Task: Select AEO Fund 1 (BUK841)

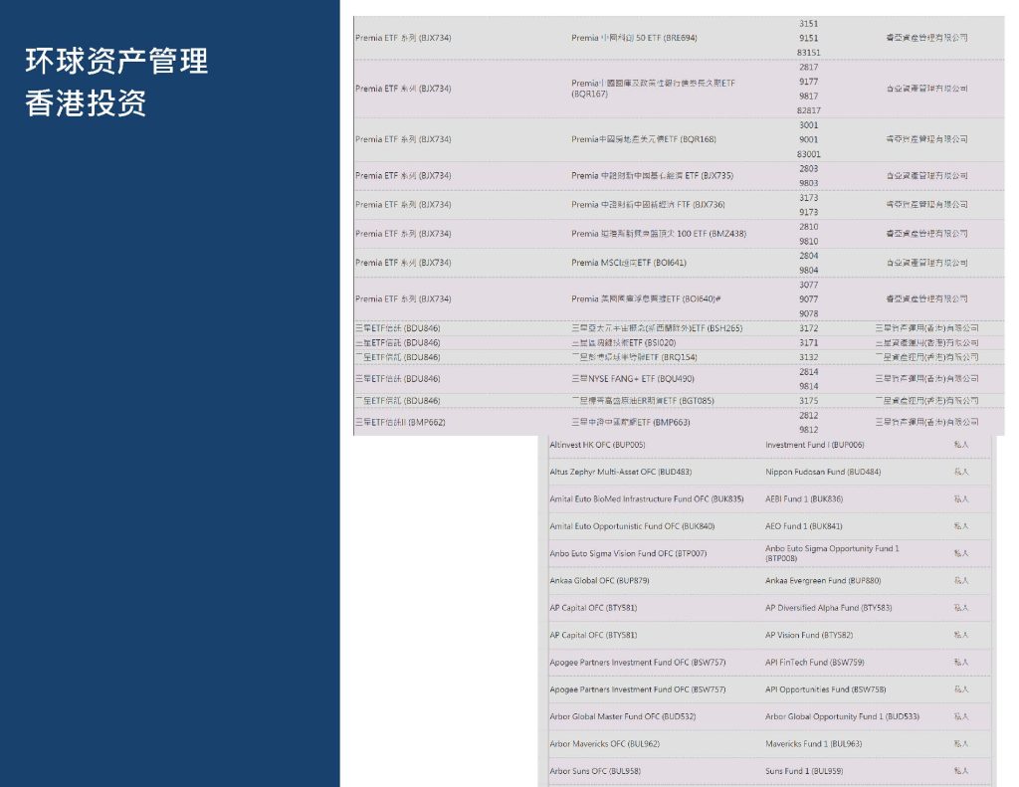Action: point(803,526)
